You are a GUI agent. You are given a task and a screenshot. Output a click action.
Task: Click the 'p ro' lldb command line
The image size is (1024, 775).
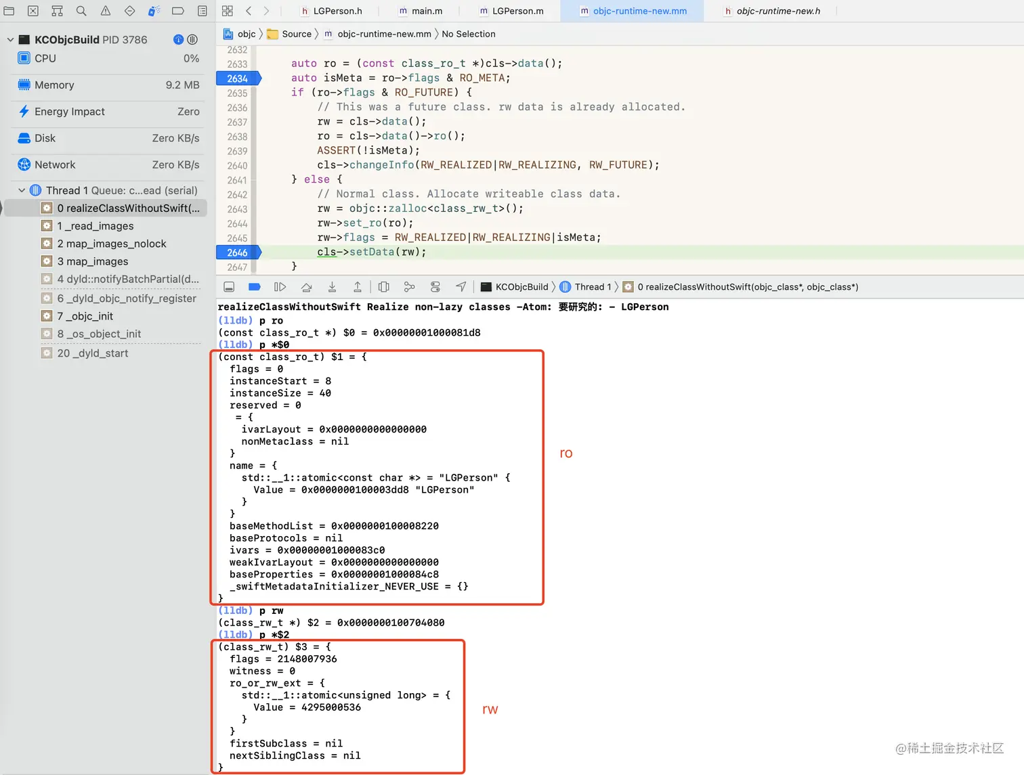tap(251, 321)
